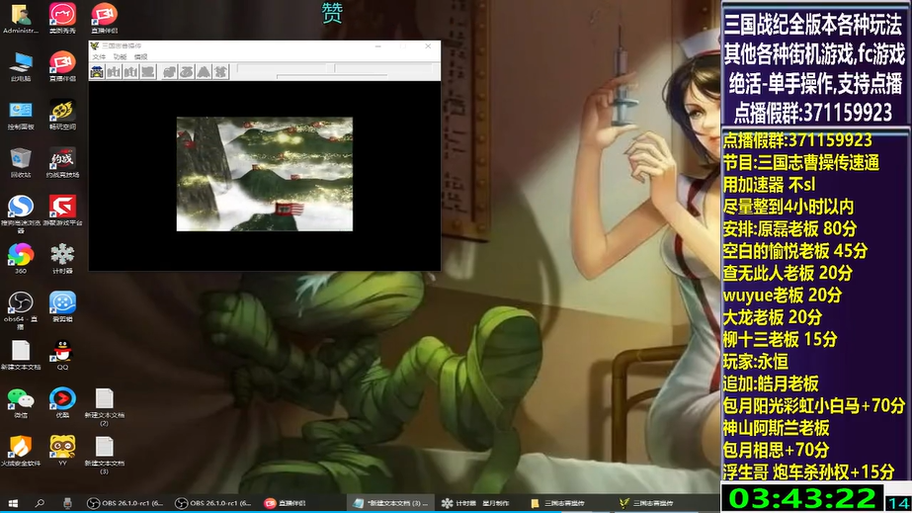
Task: Switch to 计时器 星月制作 taskbar item
Action: (476, 503)
